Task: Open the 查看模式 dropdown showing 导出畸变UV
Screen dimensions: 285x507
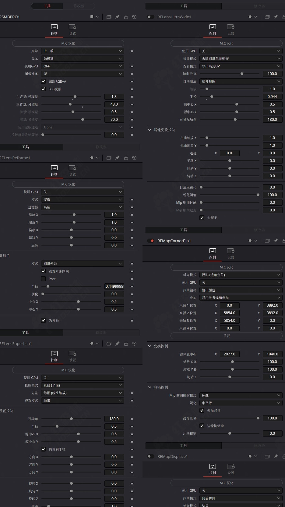Action: pos(241,66)
